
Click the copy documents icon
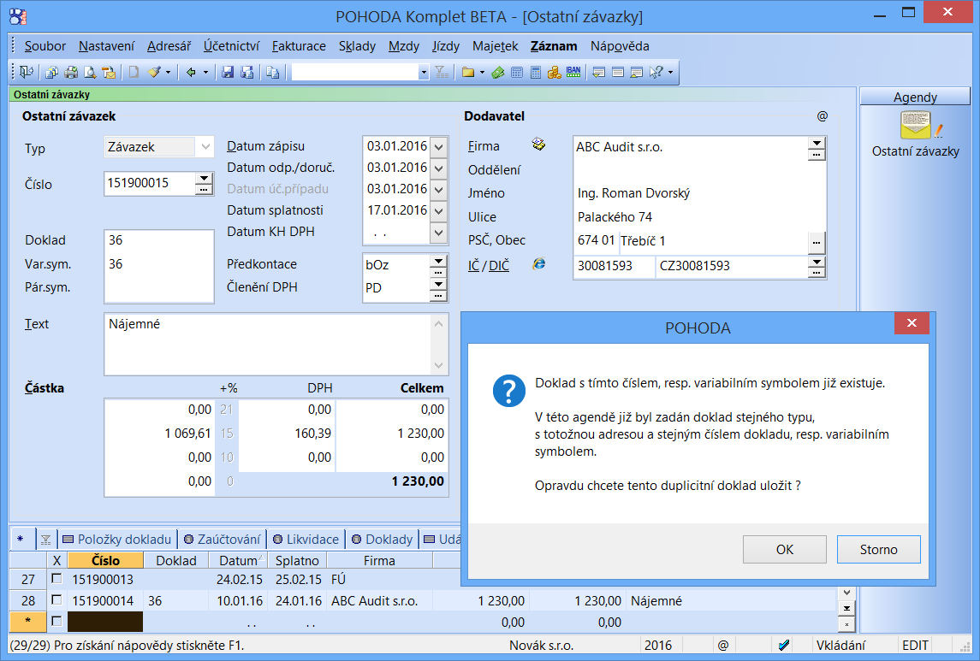[x=272, y=73]
